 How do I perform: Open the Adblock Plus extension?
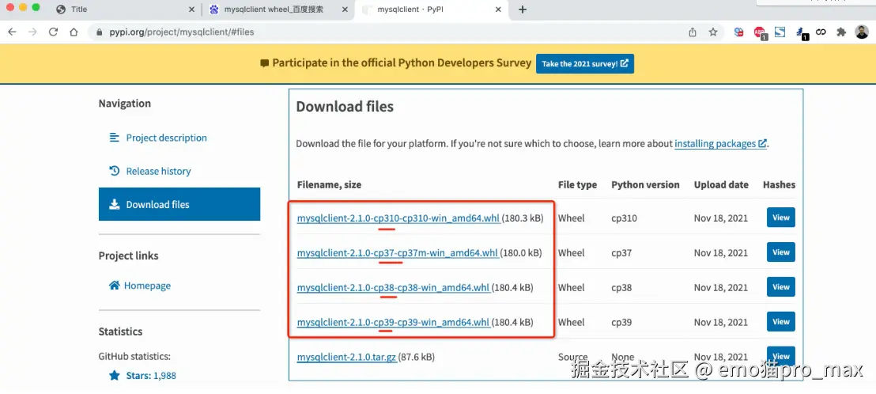tap(760, 33)
